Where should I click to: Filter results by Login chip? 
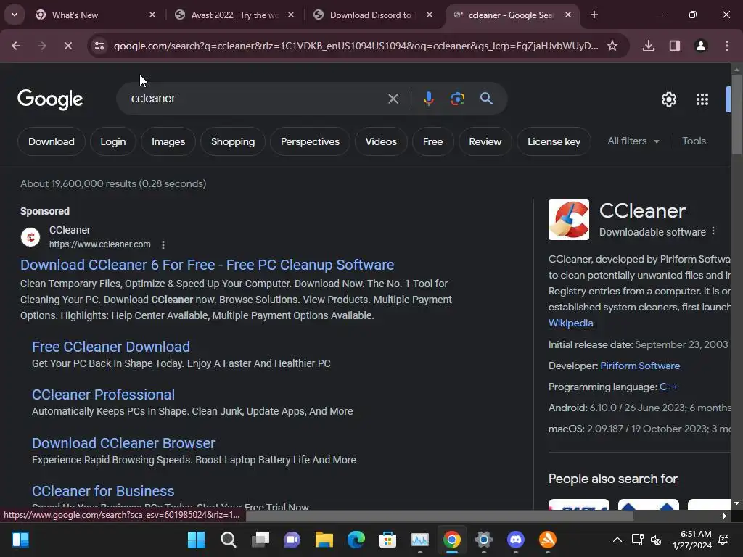tap(112, 141)
